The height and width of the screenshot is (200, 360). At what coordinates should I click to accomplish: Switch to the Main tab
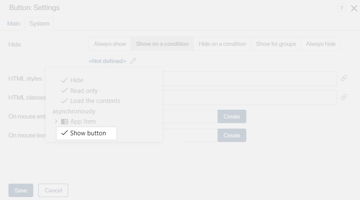pyautogui.click(x=13, y=24)
